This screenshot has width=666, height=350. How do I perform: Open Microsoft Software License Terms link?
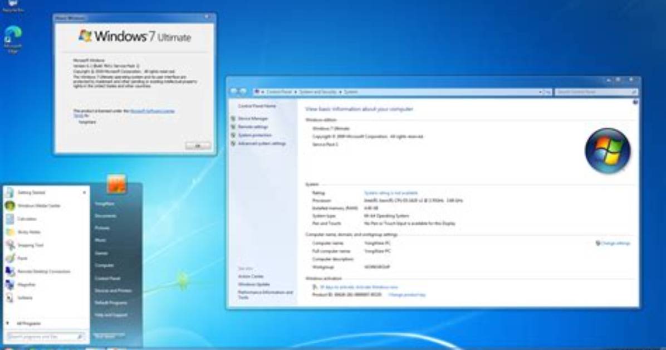click(152, 111)
